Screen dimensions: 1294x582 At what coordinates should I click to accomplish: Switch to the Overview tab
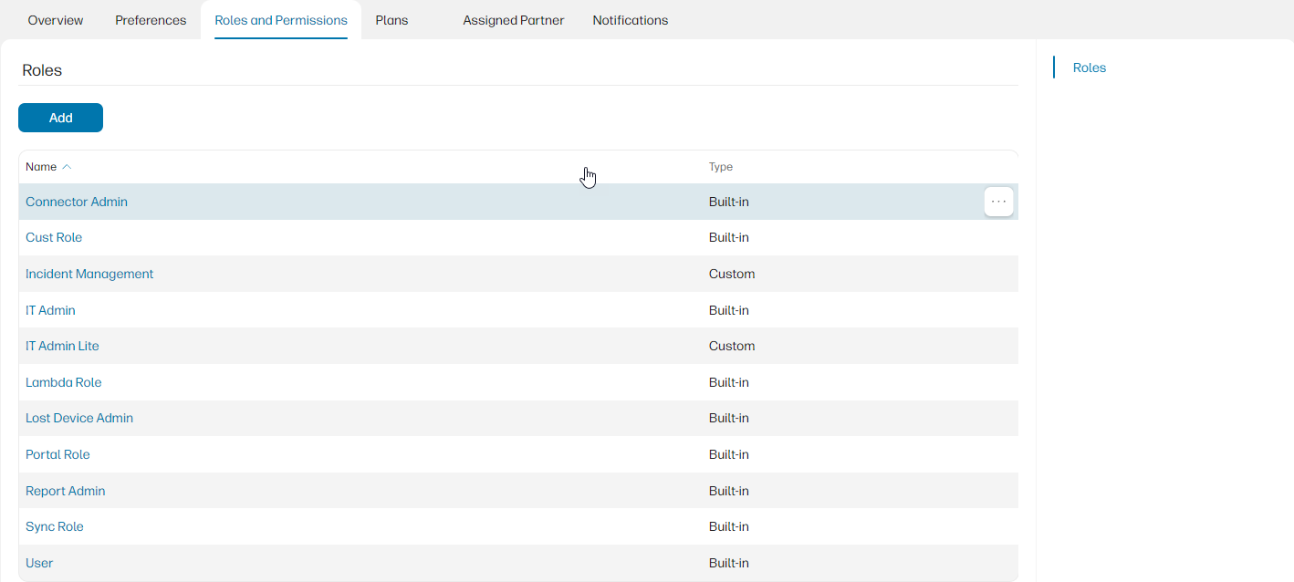point(56,20)
